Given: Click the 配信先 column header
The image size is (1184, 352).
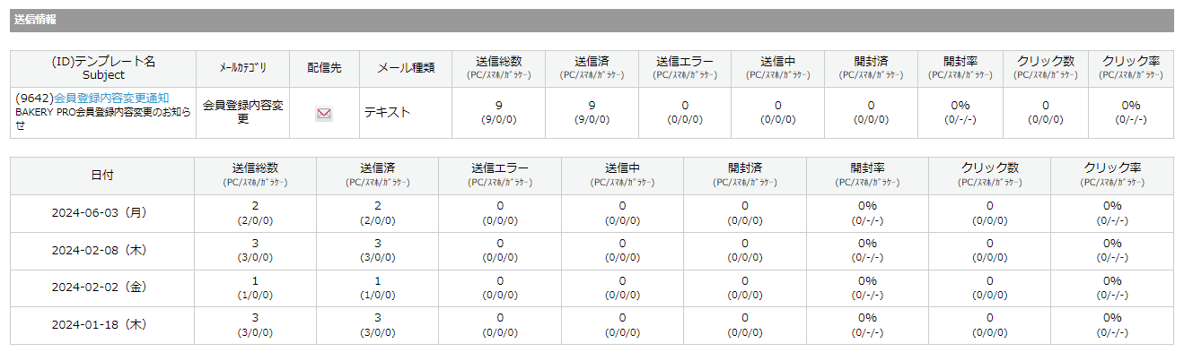Looking at the screenshot, I should click(324, 68).
